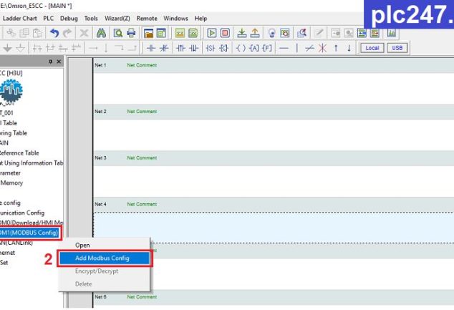Open the Remote menu
The height and width of the screenshot is (310, 454).
pyautogui.click(x=147, y=18)
